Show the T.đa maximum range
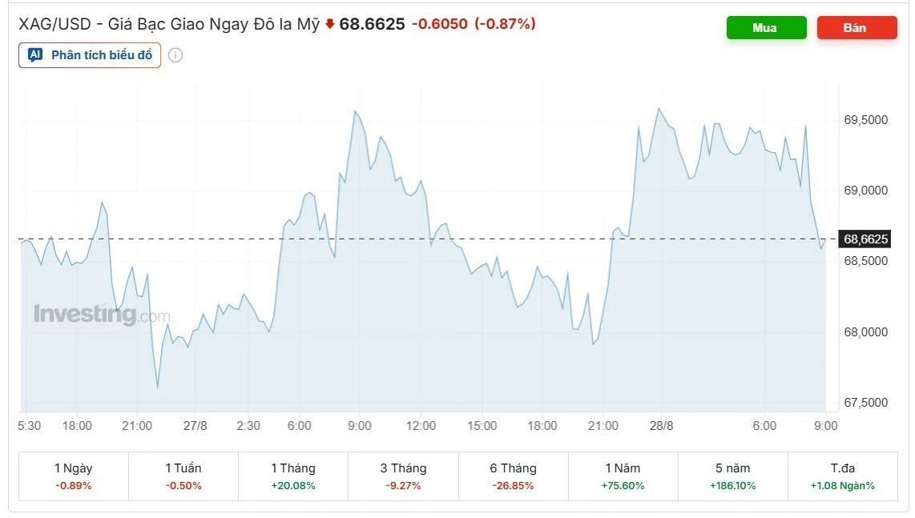This screenshot has height=518, width=915. coord(843,476)
